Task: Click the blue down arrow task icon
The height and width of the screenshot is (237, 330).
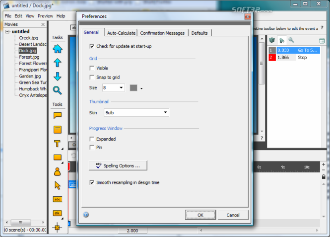Action: (x=58, y=77)
